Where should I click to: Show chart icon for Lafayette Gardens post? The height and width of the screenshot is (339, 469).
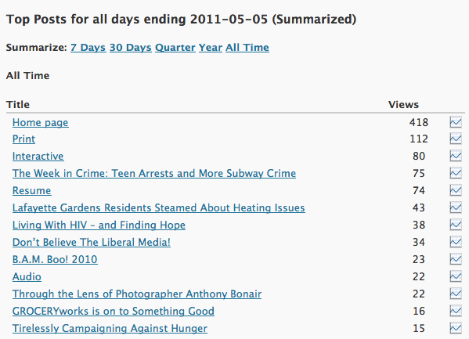pyautogui.click(x=456, y=207)
